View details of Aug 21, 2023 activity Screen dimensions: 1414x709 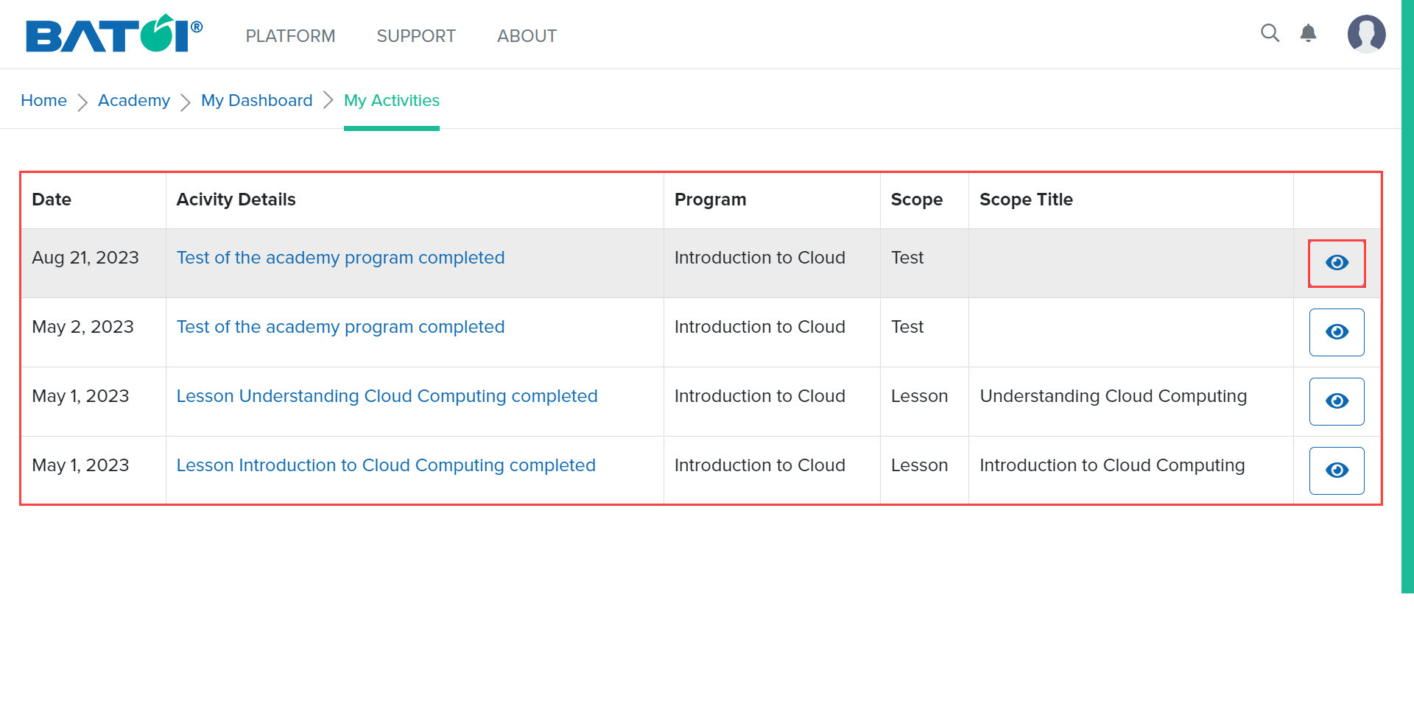1337,263
